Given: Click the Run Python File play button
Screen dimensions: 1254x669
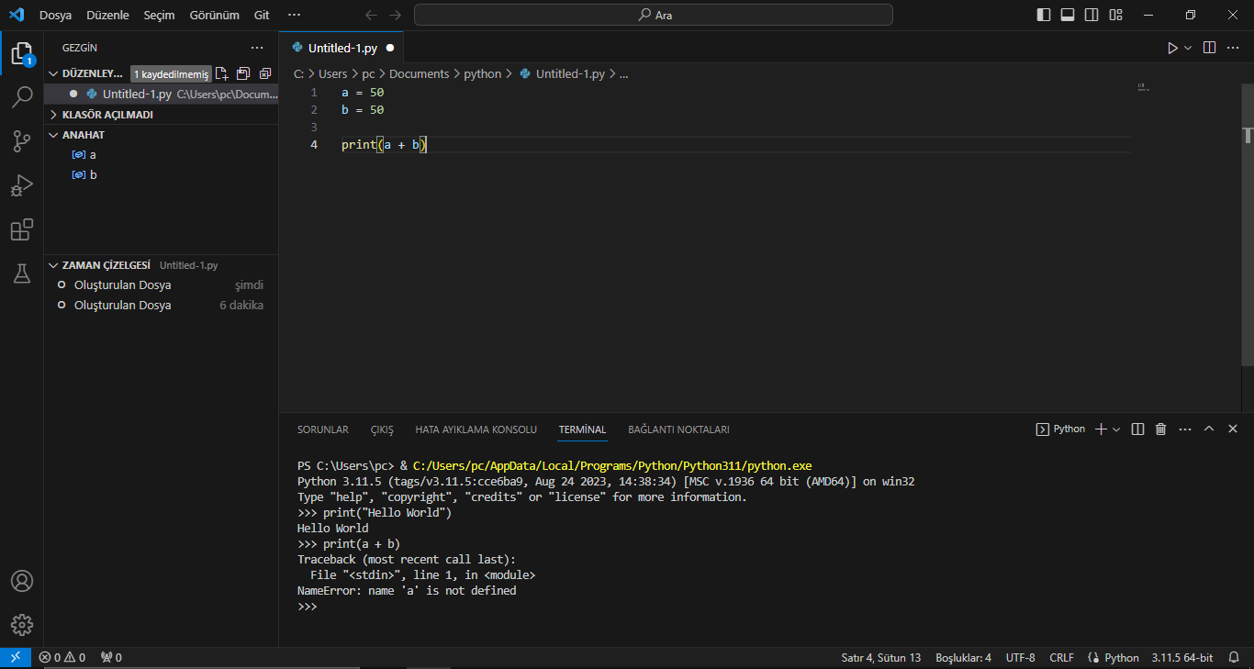Looking at the screenshot, I should [1172, 48].
